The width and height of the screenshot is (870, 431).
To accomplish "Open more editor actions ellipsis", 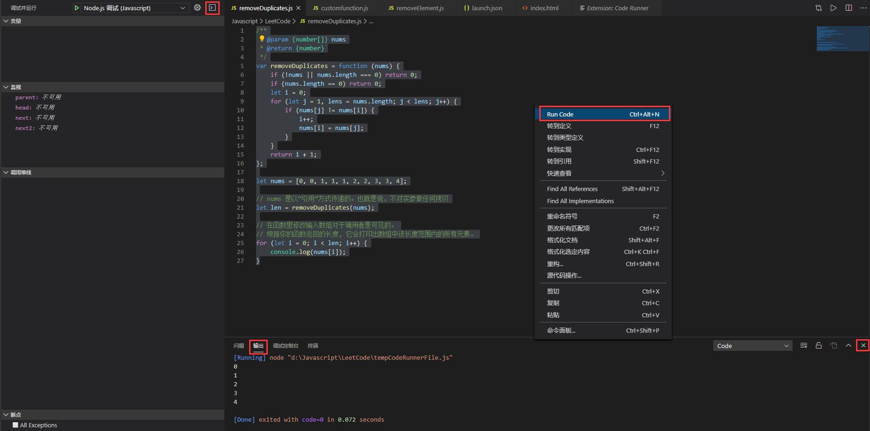I will [x=863, y=8].
